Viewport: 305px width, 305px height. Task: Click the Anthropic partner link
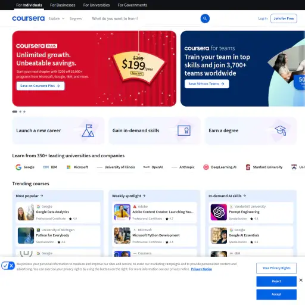(x=183, y=167)
